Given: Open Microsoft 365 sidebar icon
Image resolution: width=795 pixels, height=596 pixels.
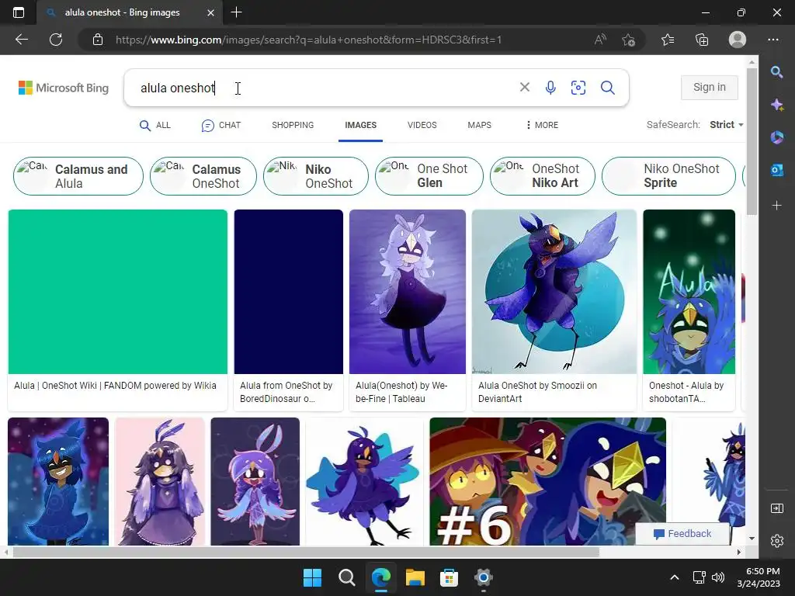Looking at the screenshot, I should pos(776,137).
